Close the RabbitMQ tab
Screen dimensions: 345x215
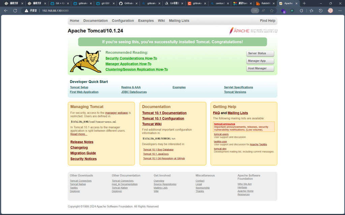tap(274, 3)
